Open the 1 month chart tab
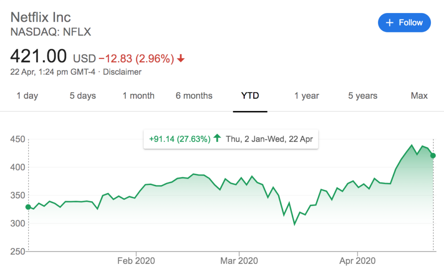The height and width of the screenshot is (269, 444). tap(138, 96)
